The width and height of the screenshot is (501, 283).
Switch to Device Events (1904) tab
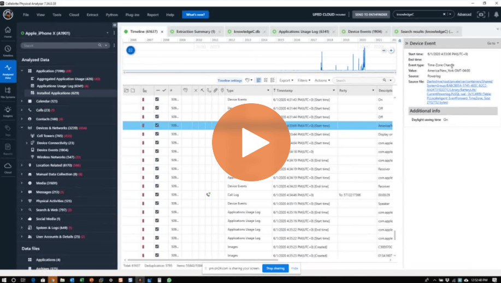364,32
